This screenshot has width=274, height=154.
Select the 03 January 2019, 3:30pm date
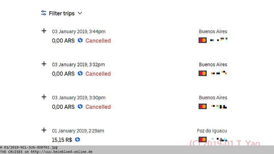[x=79, y=98]
